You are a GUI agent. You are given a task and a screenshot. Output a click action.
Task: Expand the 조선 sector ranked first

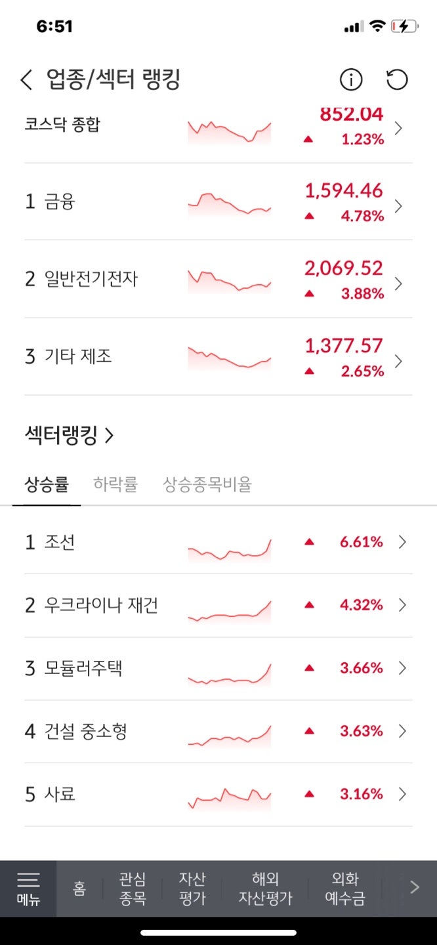pyautogui.click(x=402, y=542)
